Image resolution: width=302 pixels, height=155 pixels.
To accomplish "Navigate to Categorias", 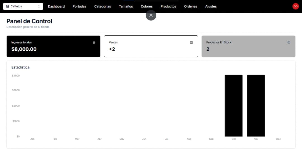I will click(x=103, y=6).
